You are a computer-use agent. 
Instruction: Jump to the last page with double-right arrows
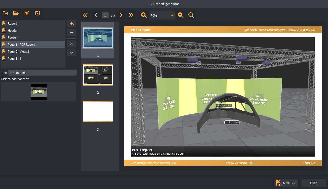point(131,15)
